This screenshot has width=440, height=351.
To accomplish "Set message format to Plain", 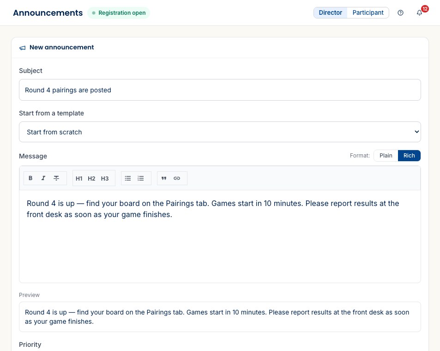I will click(386, 156).
